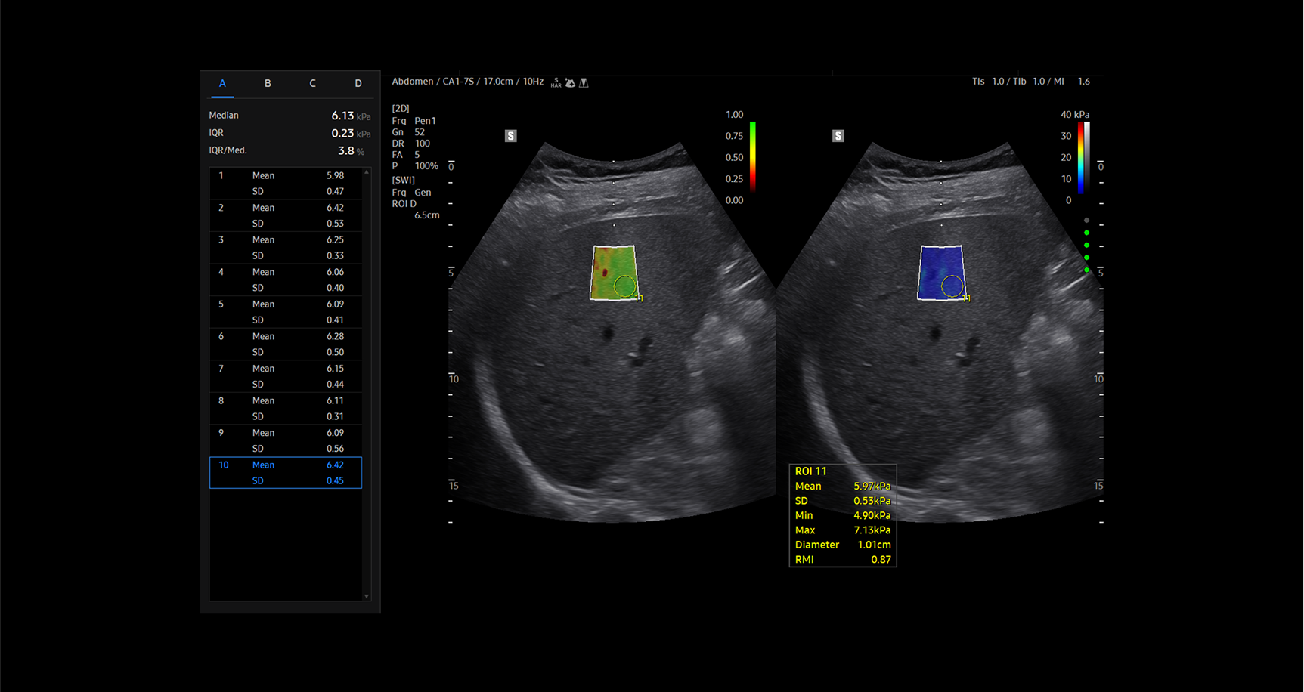Click the trapezoid-shaped icon in the header

[x=584, y=82]
